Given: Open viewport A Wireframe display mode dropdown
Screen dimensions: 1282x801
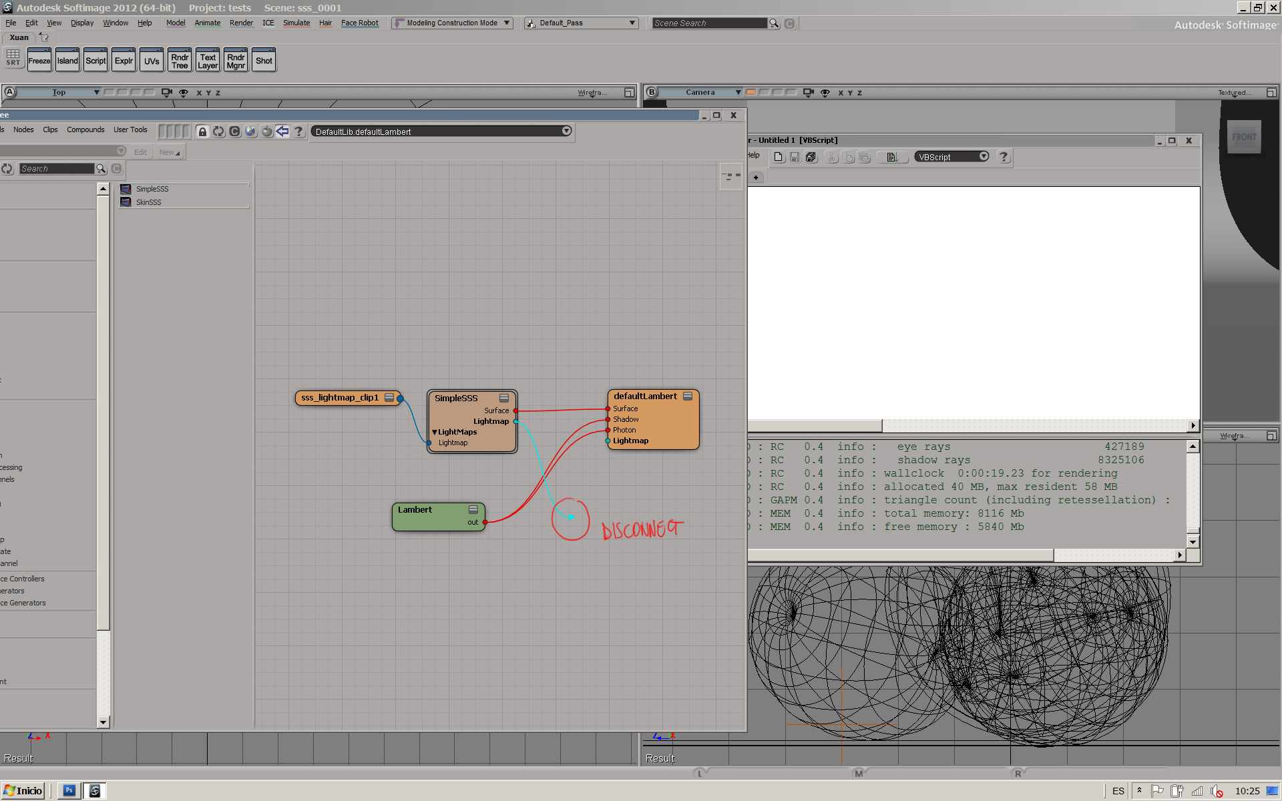Looking at the screenshot, I should coord(593,93).
